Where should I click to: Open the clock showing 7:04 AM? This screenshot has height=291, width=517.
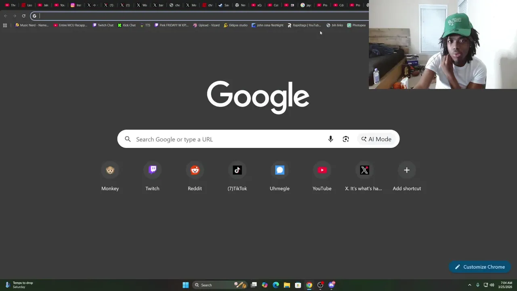pos(506,285)
